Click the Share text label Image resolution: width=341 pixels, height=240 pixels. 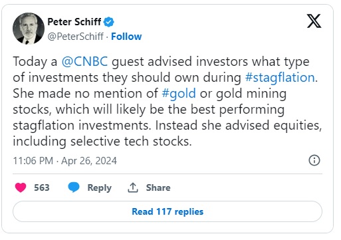(158, 187)
